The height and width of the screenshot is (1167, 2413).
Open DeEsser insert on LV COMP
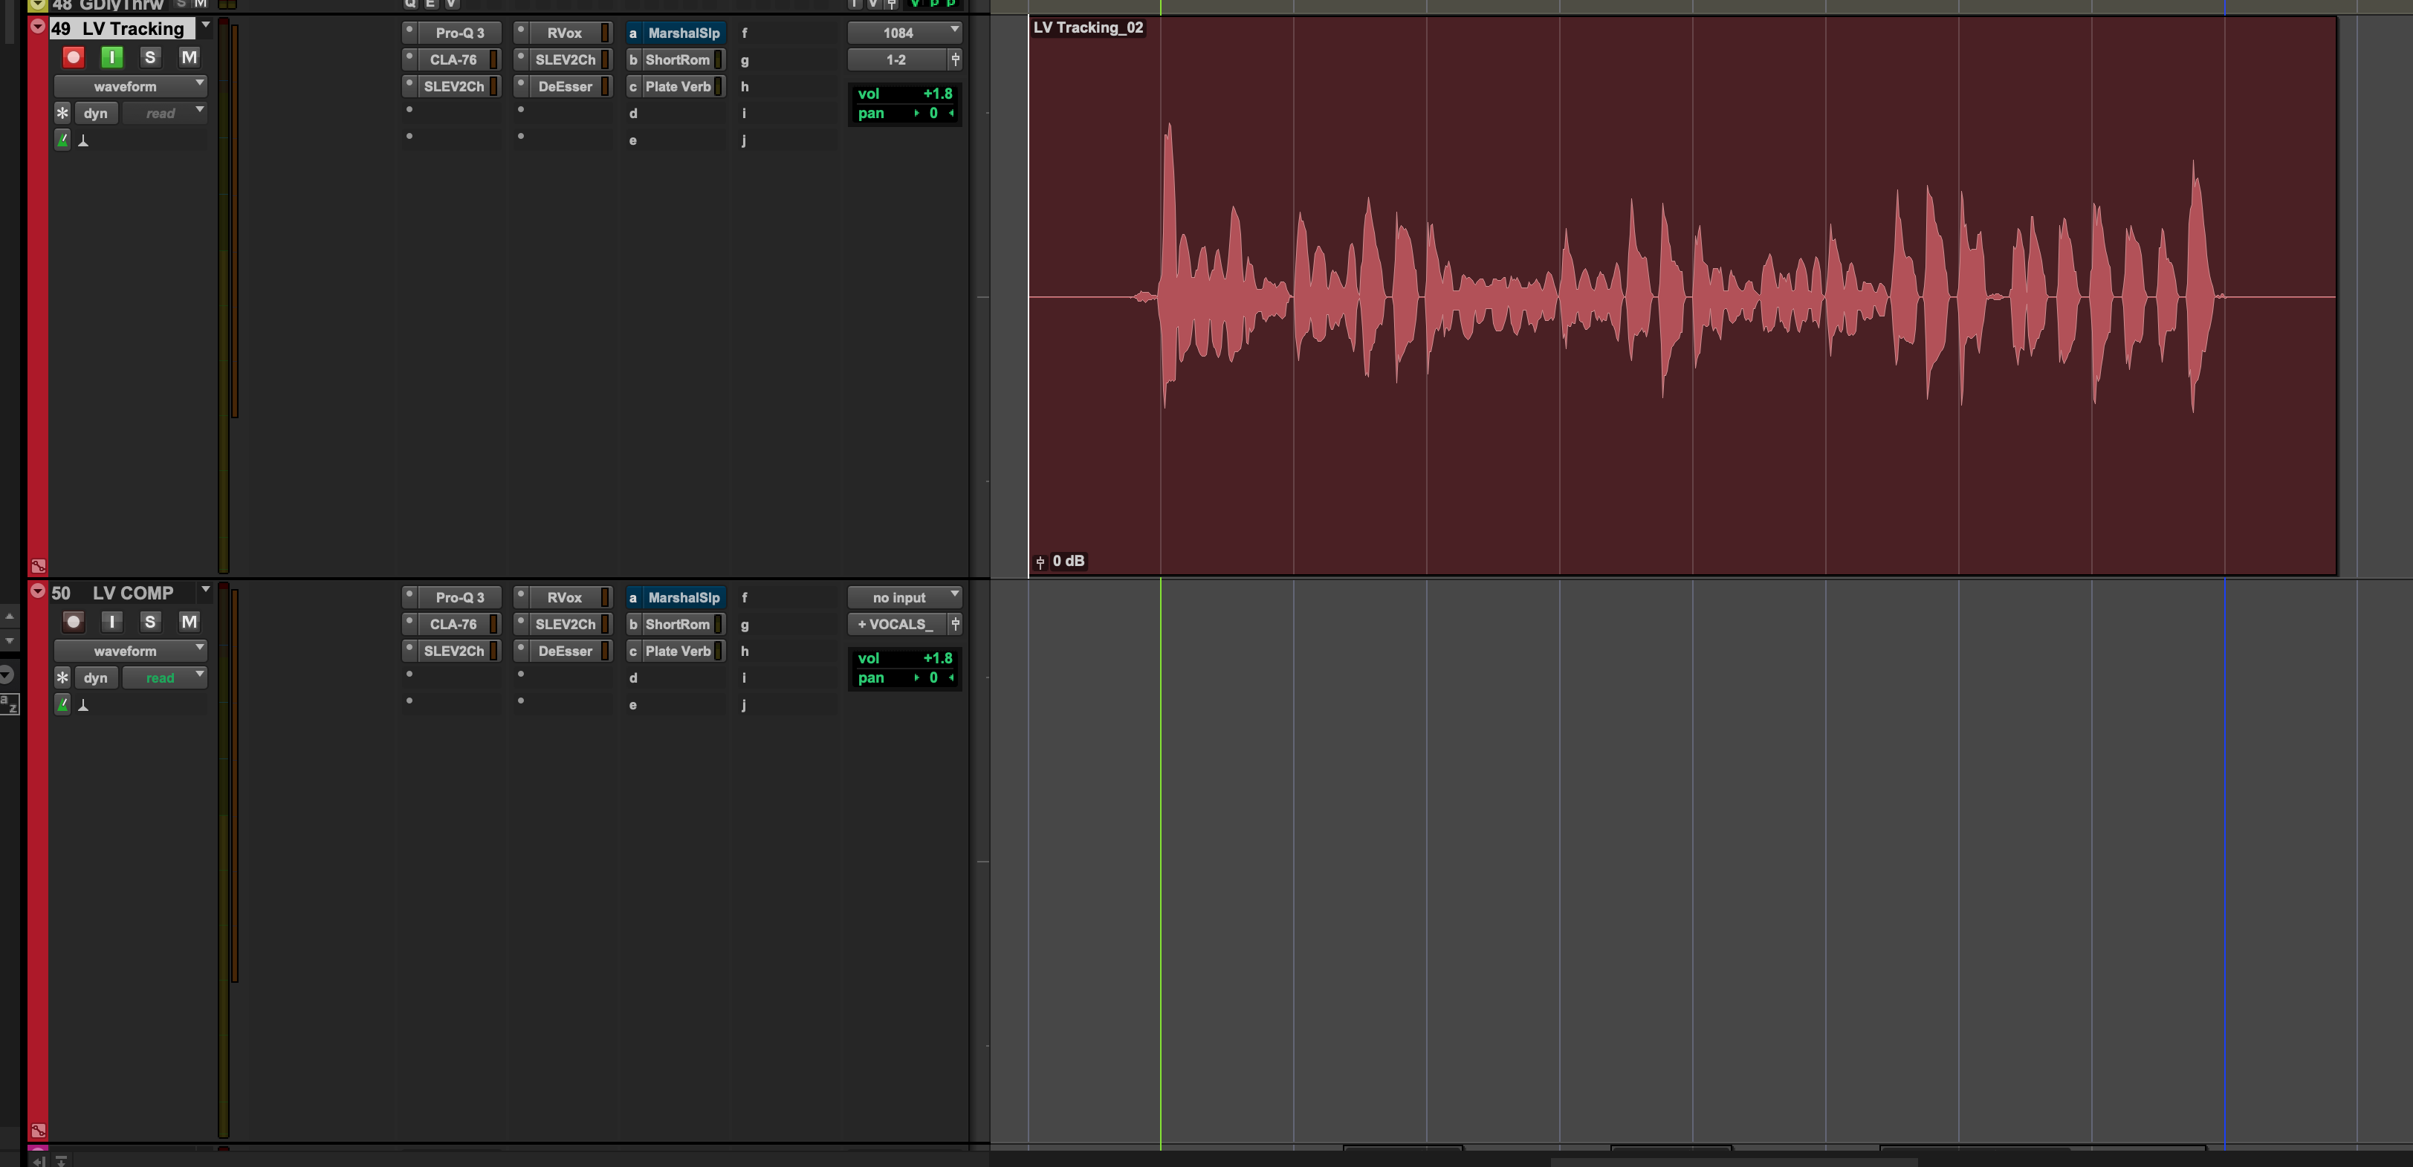coord(565,651)
